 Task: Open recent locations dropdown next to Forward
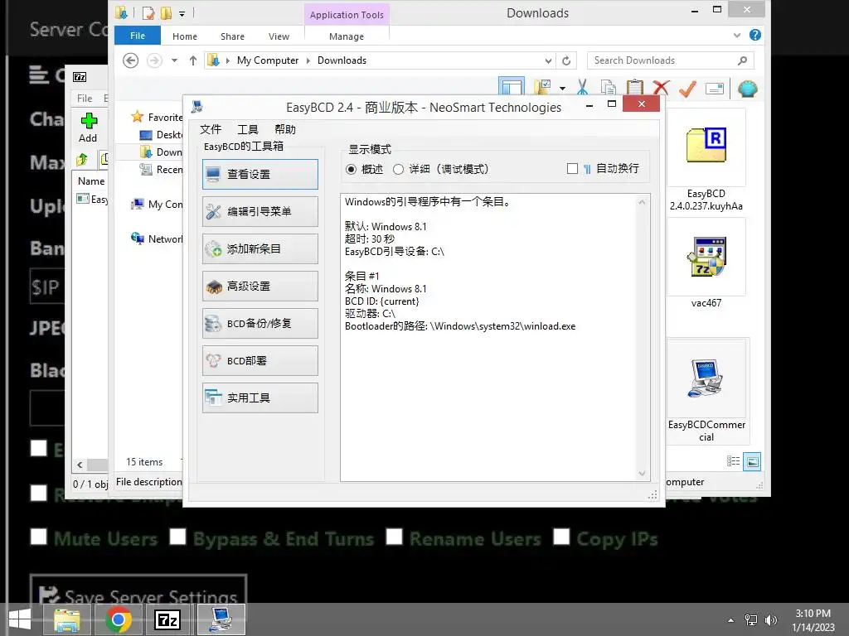pos(174,60)
